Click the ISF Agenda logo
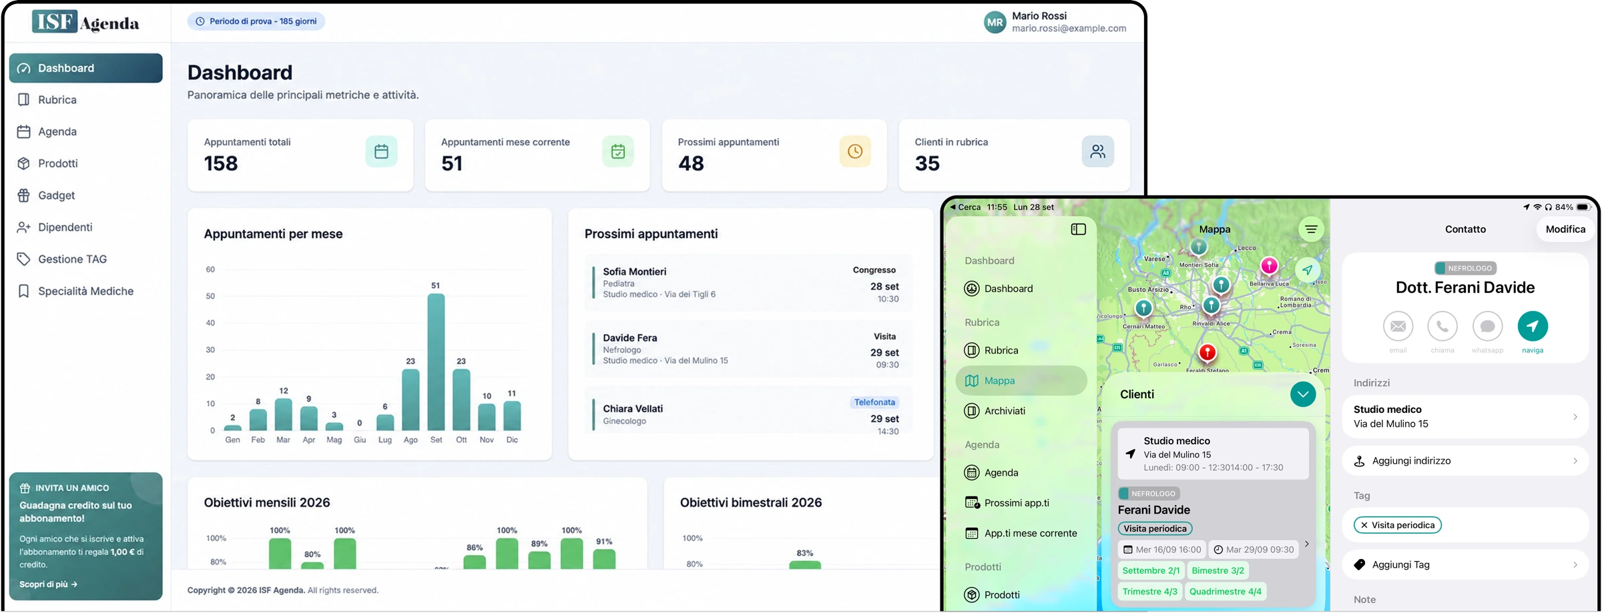 point(85,22)
